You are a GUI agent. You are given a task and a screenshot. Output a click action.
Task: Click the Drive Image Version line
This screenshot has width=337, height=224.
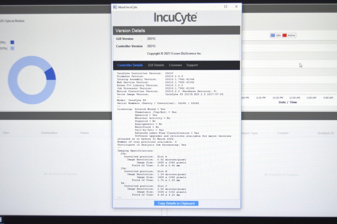pos(170,94)
